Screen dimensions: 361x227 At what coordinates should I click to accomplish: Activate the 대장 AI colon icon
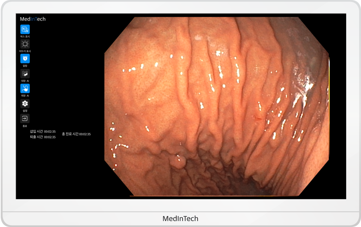point(25,74)
